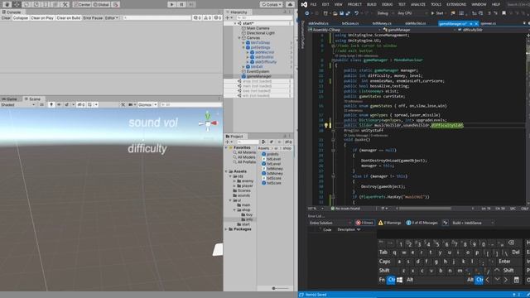Screen dimensions: 530x298
Task: Toggle Clear on Build in Console
Action: click(x=69, y=17)
